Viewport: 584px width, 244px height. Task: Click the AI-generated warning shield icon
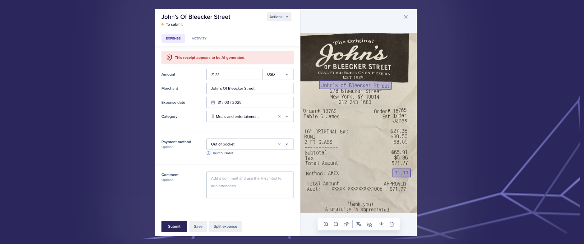(x=169, y=58)
